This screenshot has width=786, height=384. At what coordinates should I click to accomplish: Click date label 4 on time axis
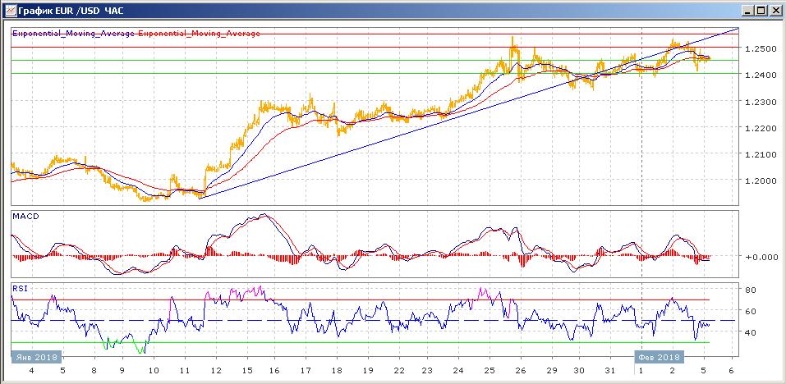tap(32, 371)
